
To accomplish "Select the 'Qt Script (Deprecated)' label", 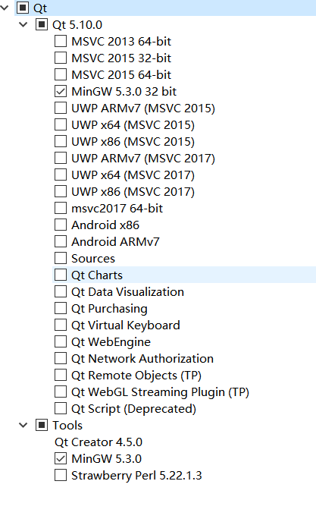I will coord(133,409).
